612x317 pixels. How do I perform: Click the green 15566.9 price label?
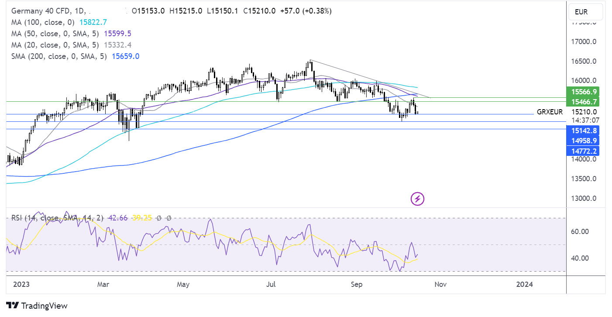click(582, 92)
